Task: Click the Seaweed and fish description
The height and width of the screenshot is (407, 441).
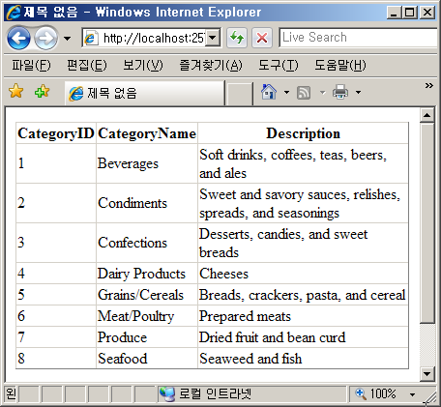Action: pyautogui.click(x=303, y=358)
